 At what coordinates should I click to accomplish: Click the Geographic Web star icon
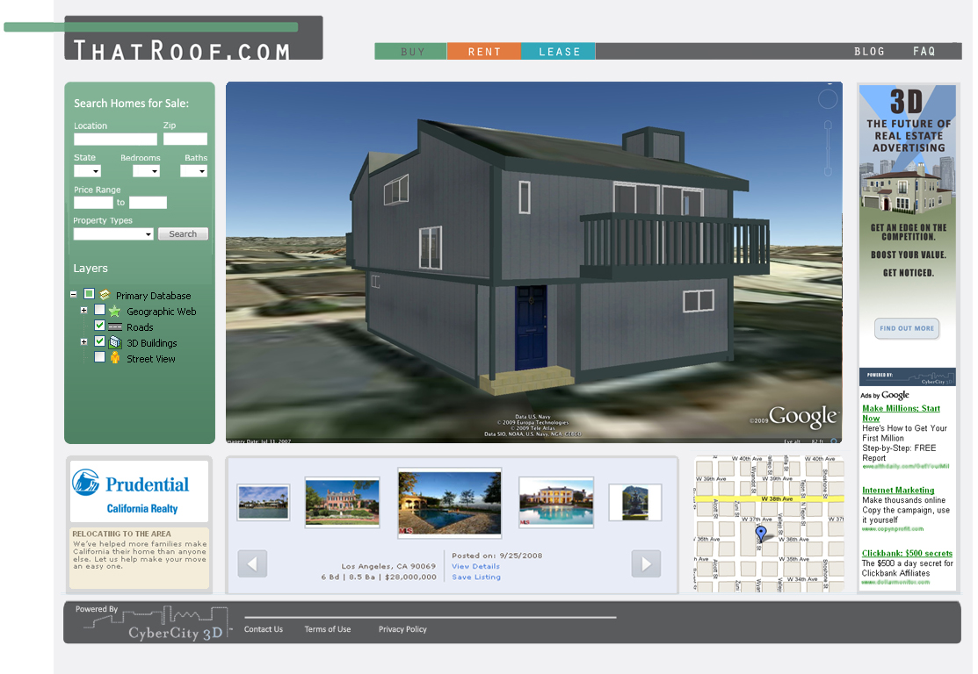pyautogui.click(x=115, y=311)
